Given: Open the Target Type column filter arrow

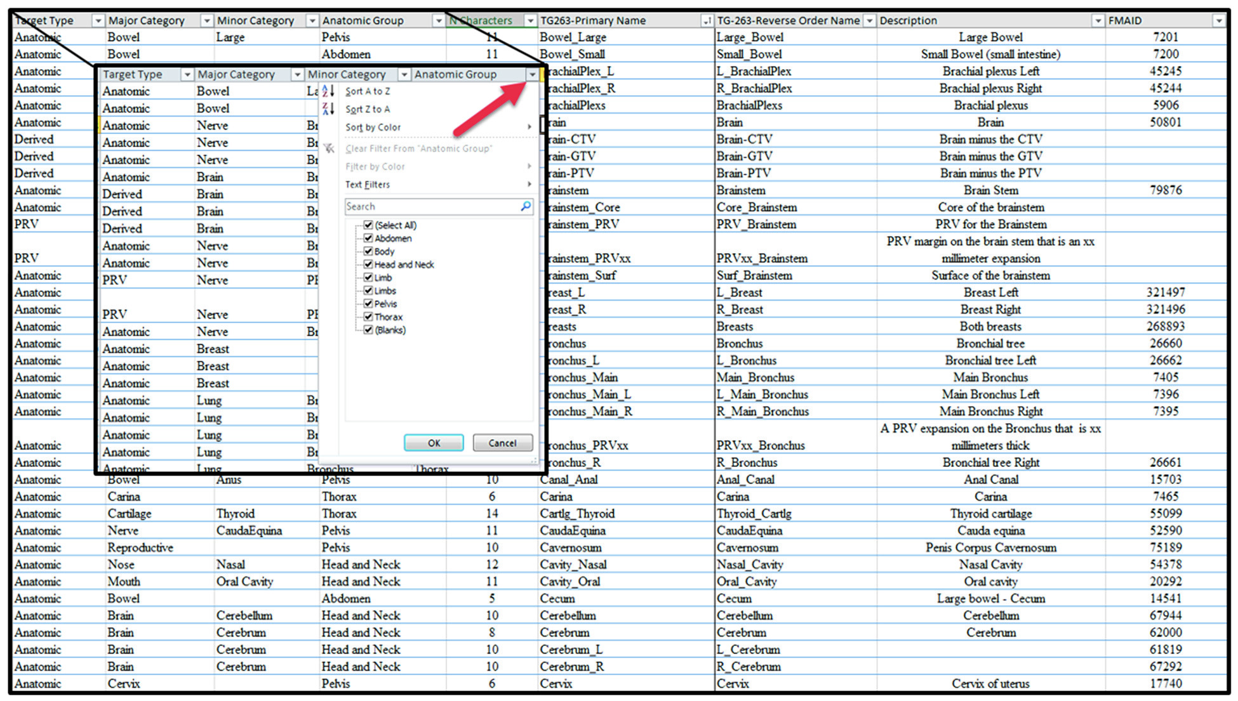Looking at the screenshot, I should [98, 20].
